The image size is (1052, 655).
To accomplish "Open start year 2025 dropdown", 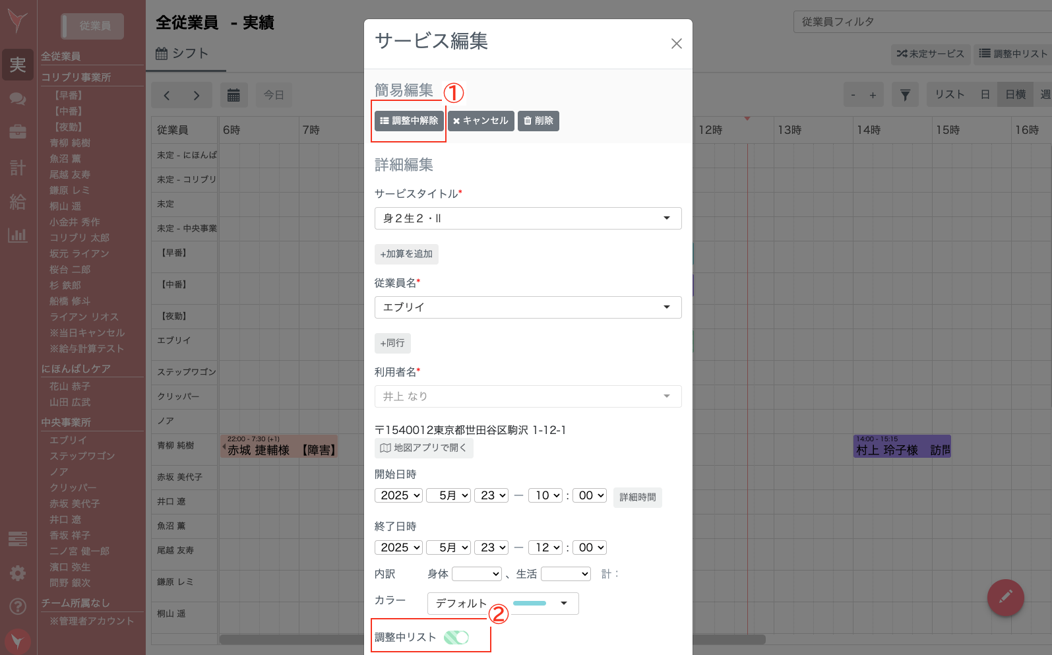I will pos(398,495).
